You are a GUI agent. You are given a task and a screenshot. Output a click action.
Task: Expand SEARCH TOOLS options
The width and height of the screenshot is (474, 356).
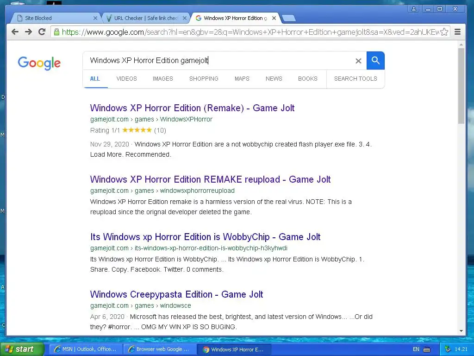click(355, 79)
